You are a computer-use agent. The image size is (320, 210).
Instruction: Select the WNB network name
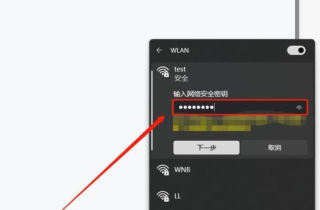tap(182, 170)
